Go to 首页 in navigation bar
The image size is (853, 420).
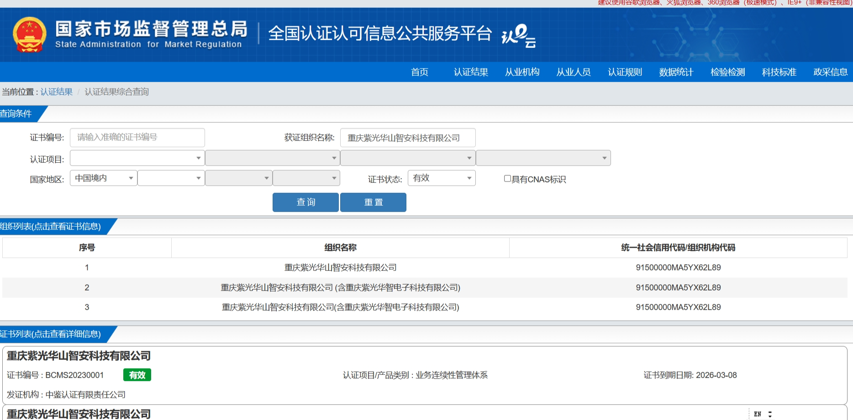tap(420, 72)
